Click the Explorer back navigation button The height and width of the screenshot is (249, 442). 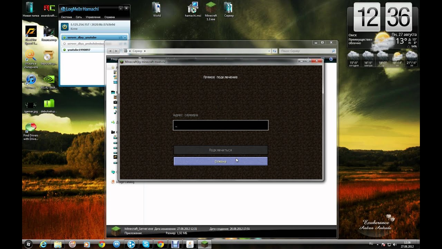(x=110, y=51)
